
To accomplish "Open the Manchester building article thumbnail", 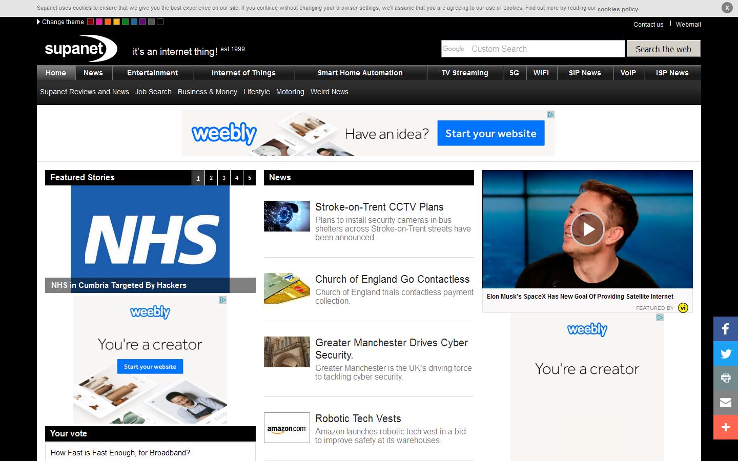I will point(287,352).
